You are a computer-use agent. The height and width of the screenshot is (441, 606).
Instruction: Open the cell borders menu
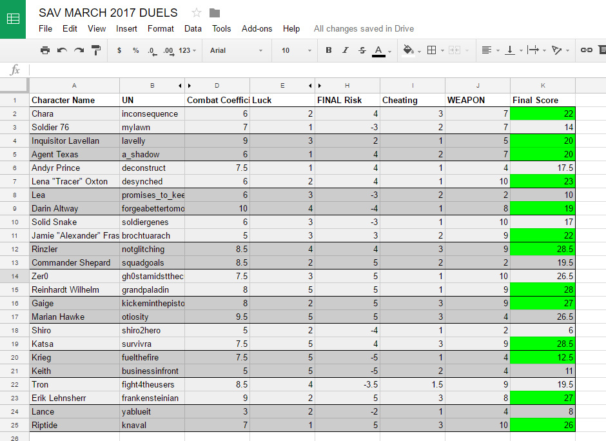pyautogui.click(x=435, y=50)
